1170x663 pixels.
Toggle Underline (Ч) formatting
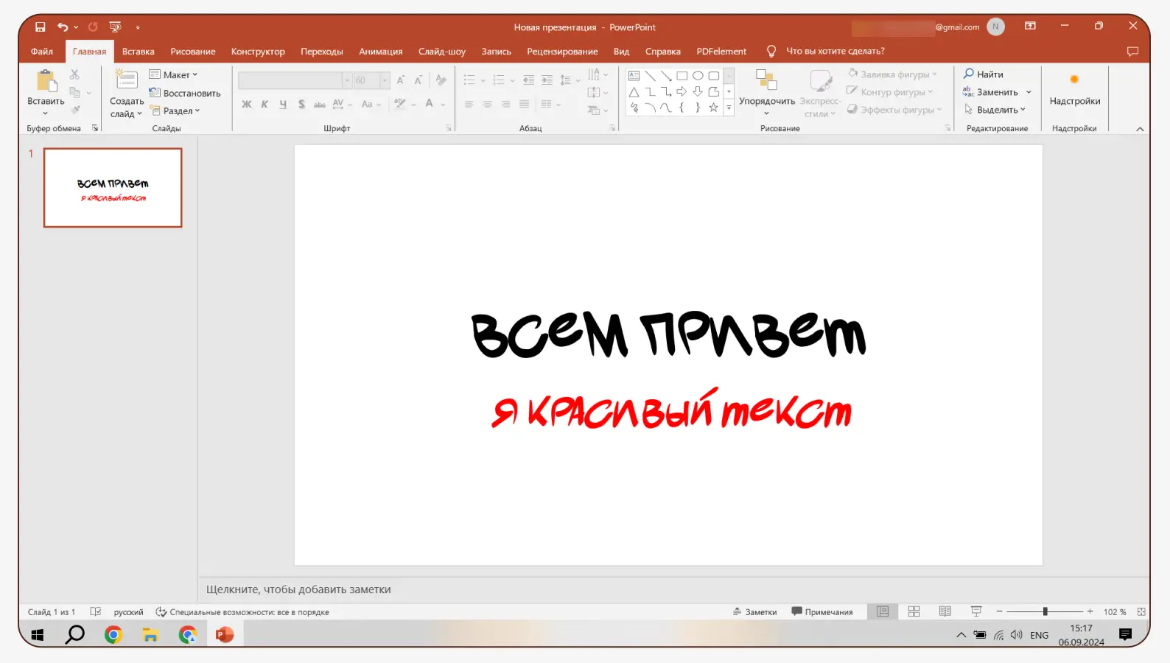[x=283, y=104]
